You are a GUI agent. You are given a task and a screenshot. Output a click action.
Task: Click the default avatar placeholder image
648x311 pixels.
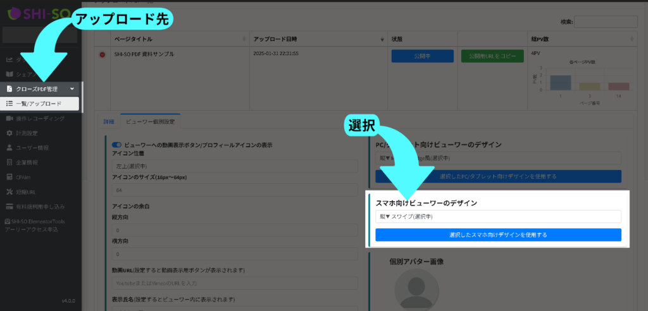coord(416,290)
